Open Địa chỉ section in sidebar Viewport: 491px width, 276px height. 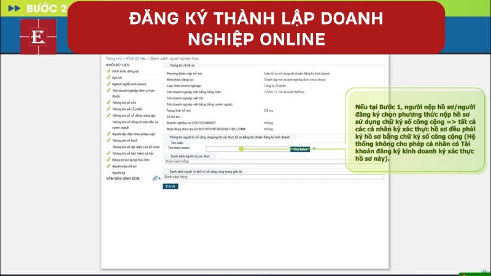tap(117, 78)
